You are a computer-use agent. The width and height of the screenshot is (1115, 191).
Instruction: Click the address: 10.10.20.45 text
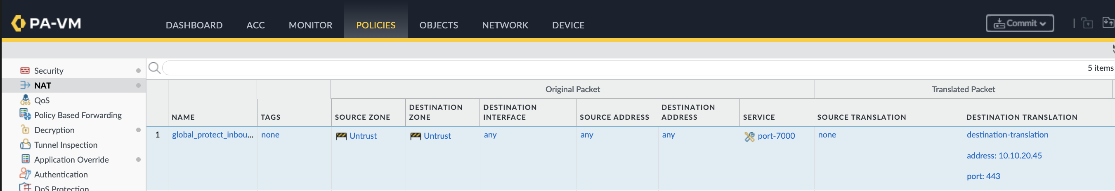tap(1004, 156)
